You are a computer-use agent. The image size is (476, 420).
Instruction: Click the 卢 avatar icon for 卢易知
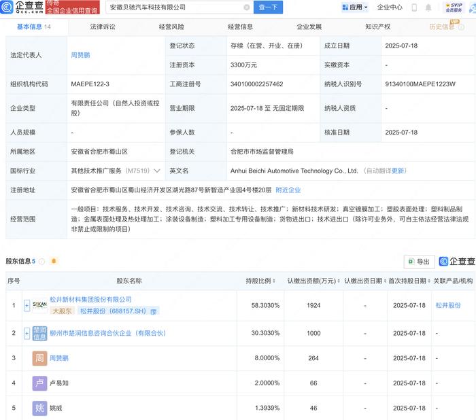(39, 383)
